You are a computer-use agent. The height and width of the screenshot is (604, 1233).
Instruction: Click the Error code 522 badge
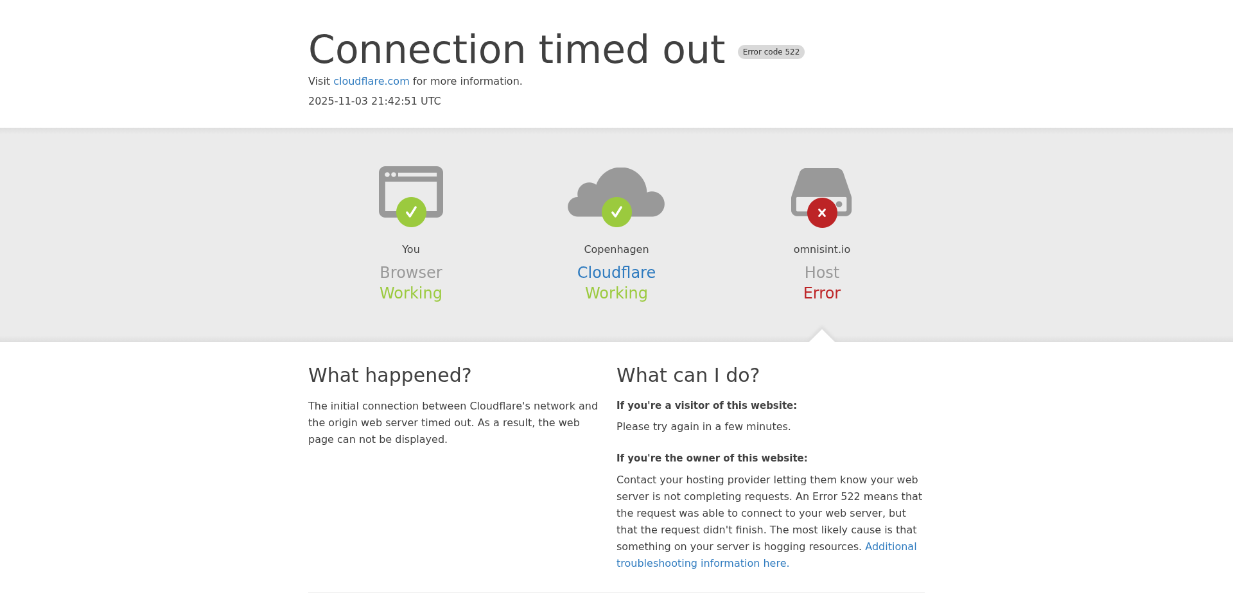coord(771,52)
